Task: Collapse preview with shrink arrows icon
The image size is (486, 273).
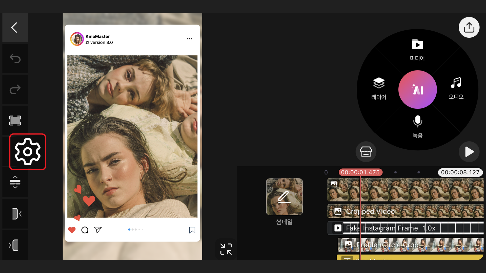Action: [x=226, y=249]
